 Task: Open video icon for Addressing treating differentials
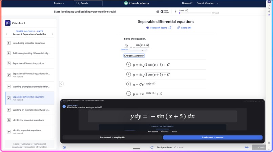tap(9, 53)
